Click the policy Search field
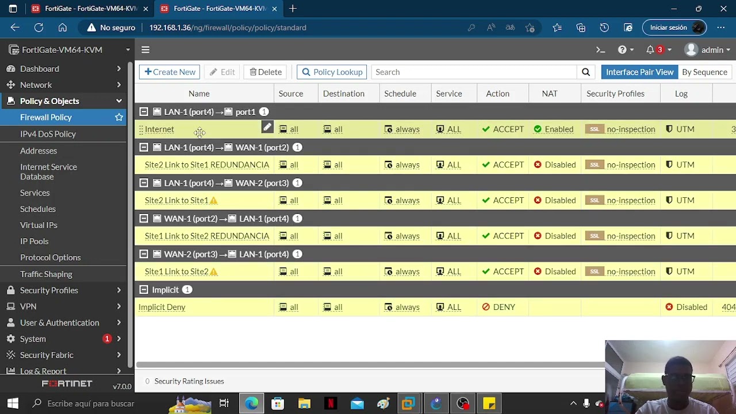Image resolution: width=736 pixels, height=414 pixels. [474, 72]
